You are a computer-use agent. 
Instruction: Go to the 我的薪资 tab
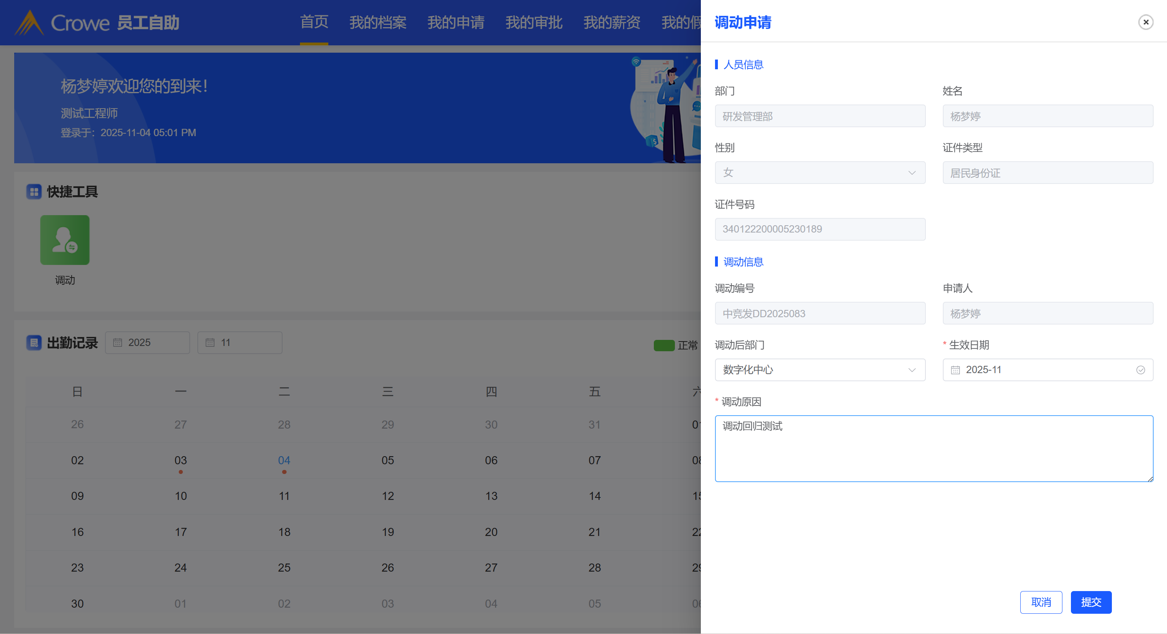click(612, 22)
